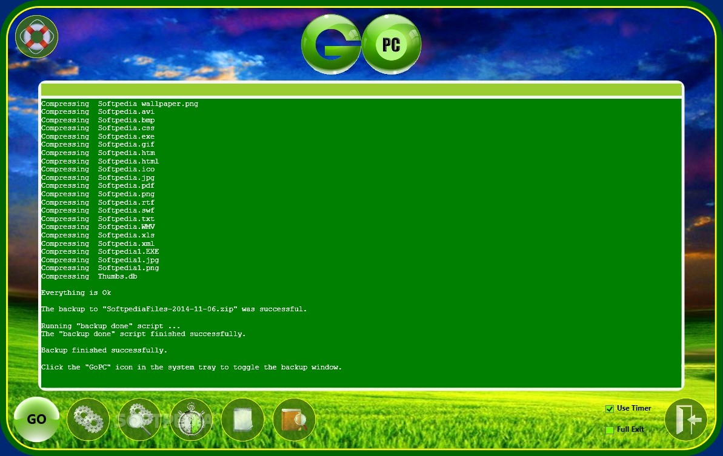Uncheck the Use Timer checkbox
723x456 pixels.
(x=610, y=409)
